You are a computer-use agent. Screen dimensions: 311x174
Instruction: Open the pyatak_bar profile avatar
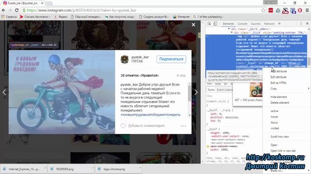pos(124,59)
